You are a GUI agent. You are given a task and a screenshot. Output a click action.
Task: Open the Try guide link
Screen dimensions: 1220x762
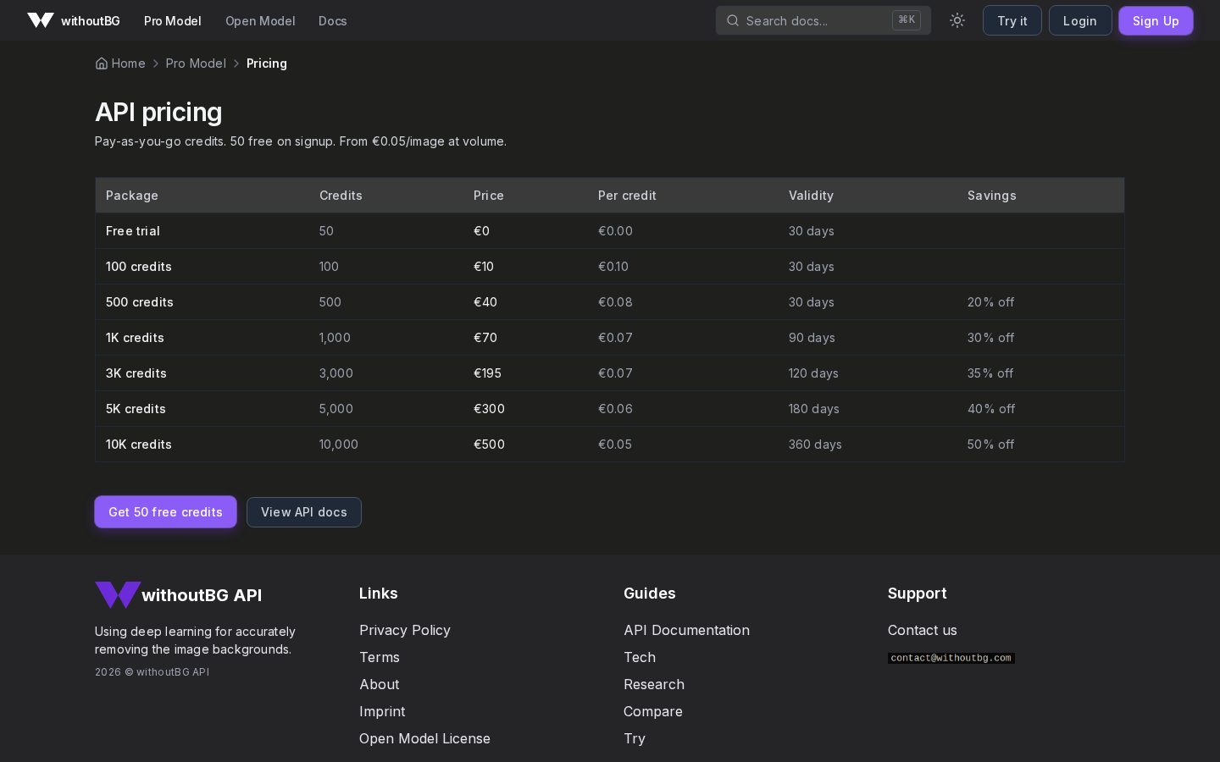[x=635, y=738]
